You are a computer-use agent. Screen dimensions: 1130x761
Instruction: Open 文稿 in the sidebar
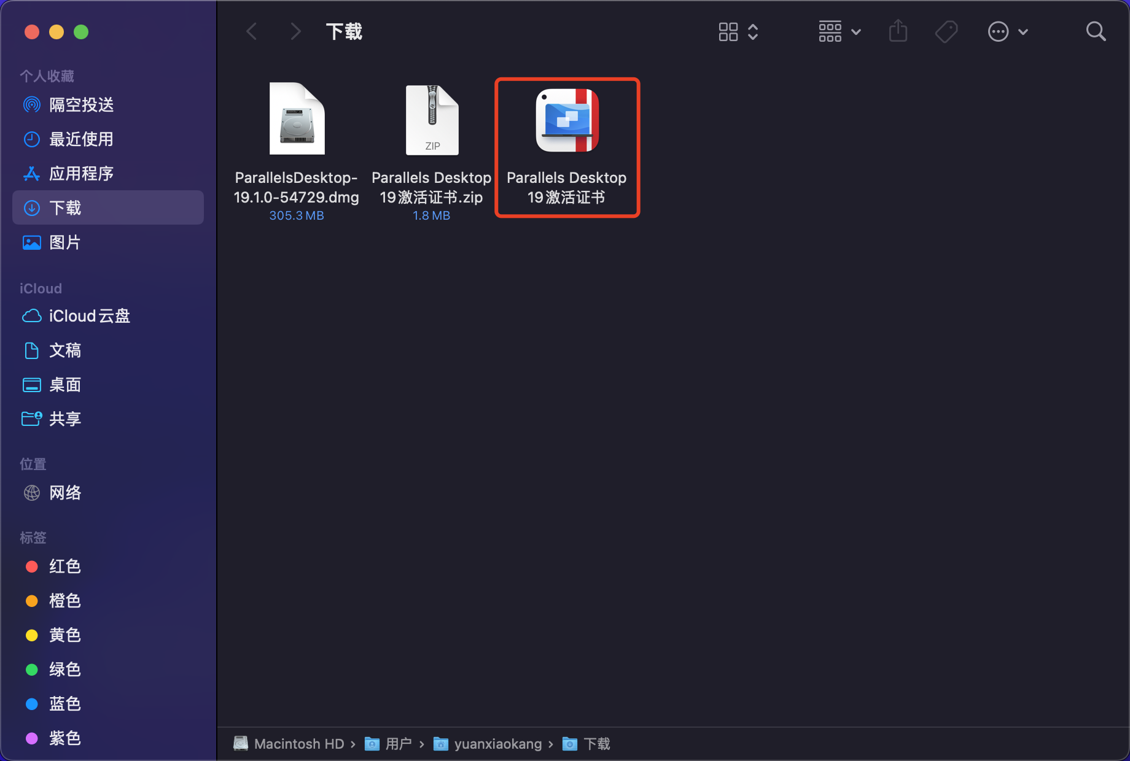tap(108, 350)
